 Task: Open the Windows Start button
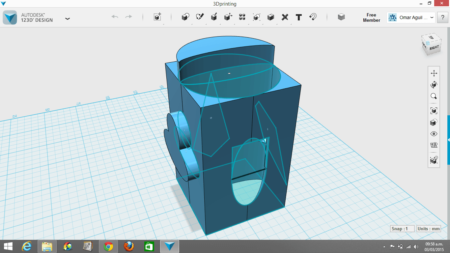[x=8, y=246]
